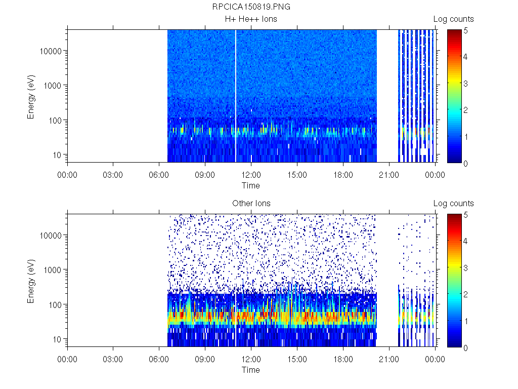Image resolution: width=518 pixels, height=389 pixels.
Task: Click colorbar value 4 on H+ He++ scale
Action: pos(466,57)
